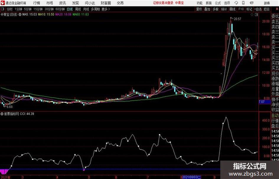
Task: Open the mail envelope icon
Action: tap(252, 3)
